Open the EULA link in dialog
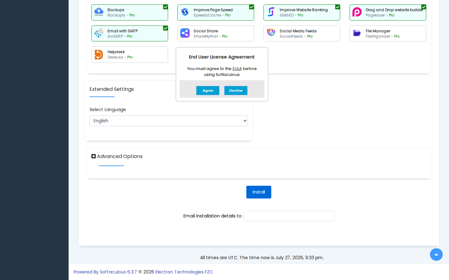The image size is (449, 280). coord(237,69)
